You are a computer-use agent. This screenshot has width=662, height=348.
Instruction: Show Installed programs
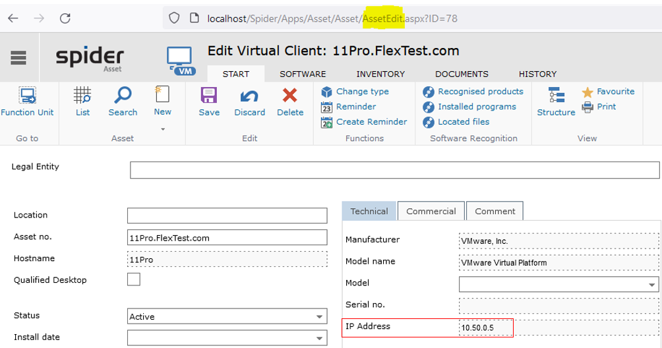469,107
